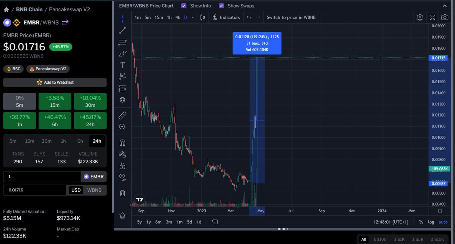Switch to price in WBNB
455x244 pixels.
(x=291, y=17)
